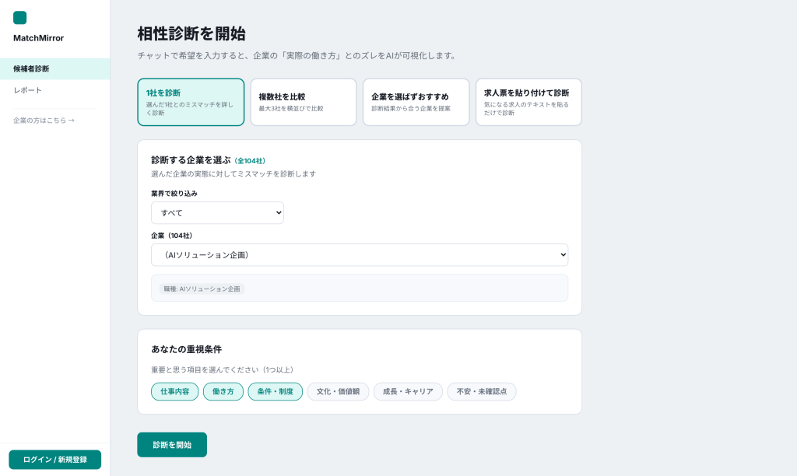Follow the 企業の方はこちら link

(44, 121)
